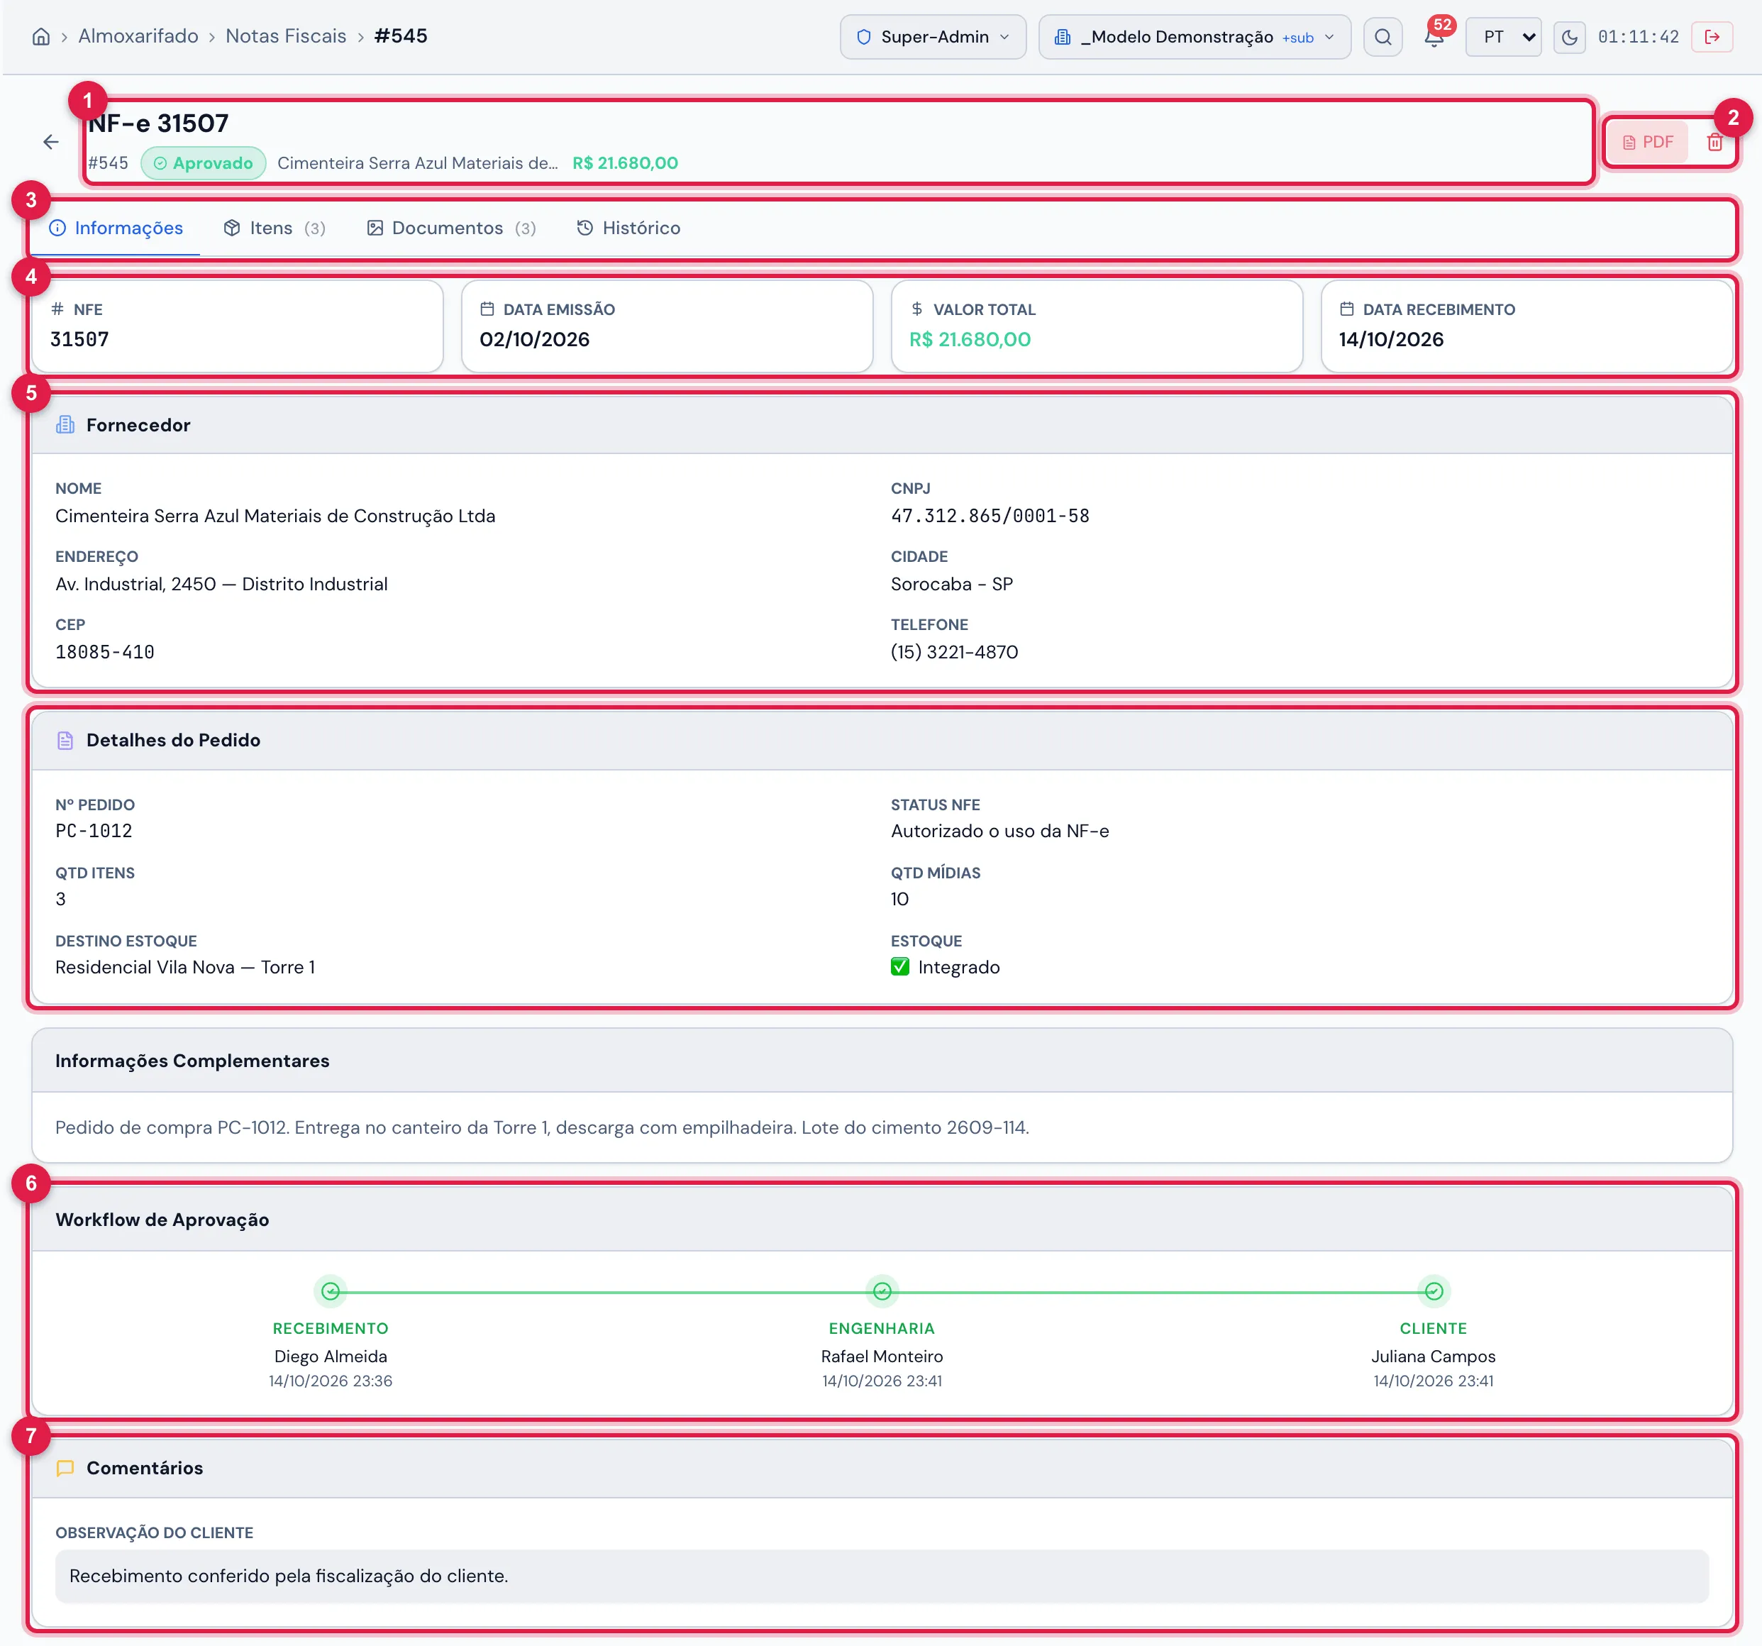The width and height of the screenshot is (1762, 1646).
Task: Click the logout icon in header
Action: pos(1712,37)
